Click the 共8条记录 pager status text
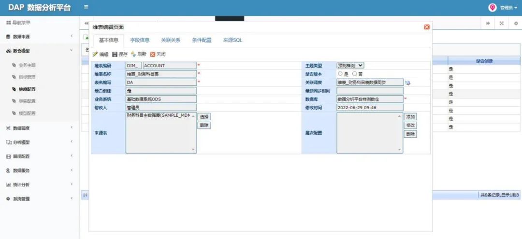Image resolution: width=522 pixels, height=239 pixels. click(499, 195)
